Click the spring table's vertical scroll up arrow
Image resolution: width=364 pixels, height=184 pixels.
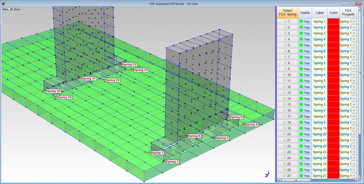click(360, 9)
